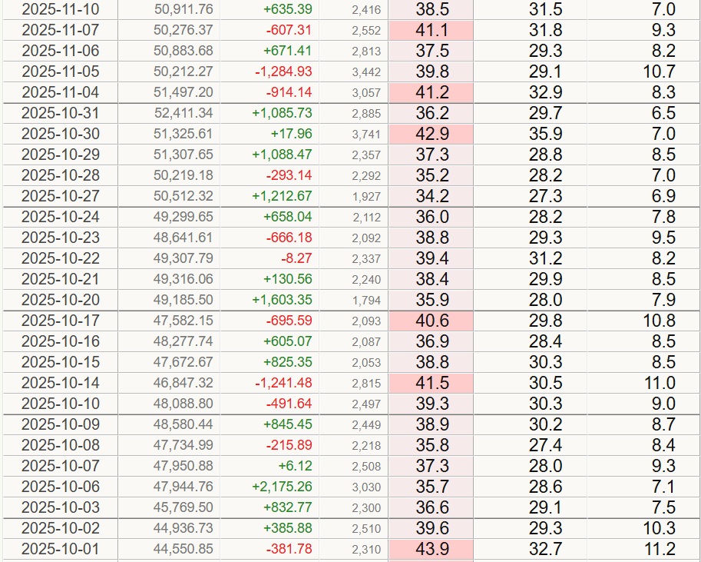Select the 2025-10-14 date cell
The image size is (701, 562).
(x=60, y=383)
